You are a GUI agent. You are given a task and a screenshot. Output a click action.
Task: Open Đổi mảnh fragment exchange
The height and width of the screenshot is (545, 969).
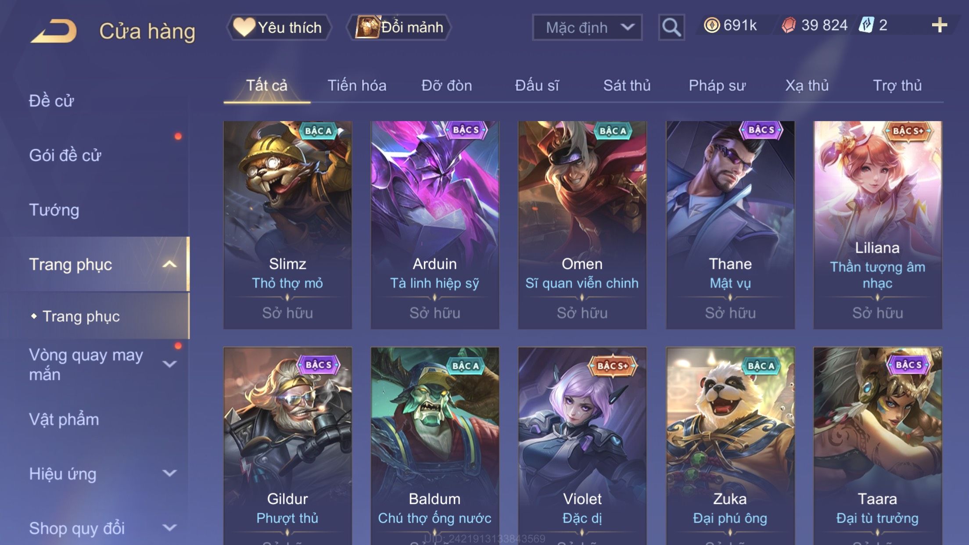399,27
